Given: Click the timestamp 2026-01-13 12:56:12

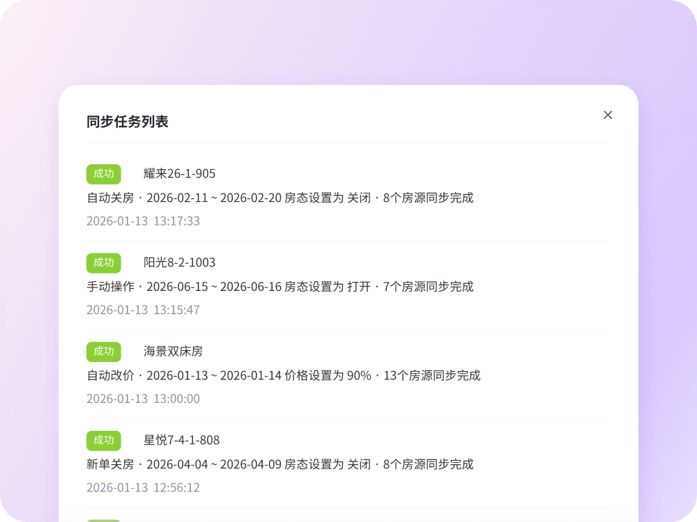Looking at the screenshot, I should coord(143,488).
